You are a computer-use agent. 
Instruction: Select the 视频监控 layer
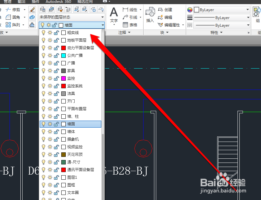(x=70, y=147)
